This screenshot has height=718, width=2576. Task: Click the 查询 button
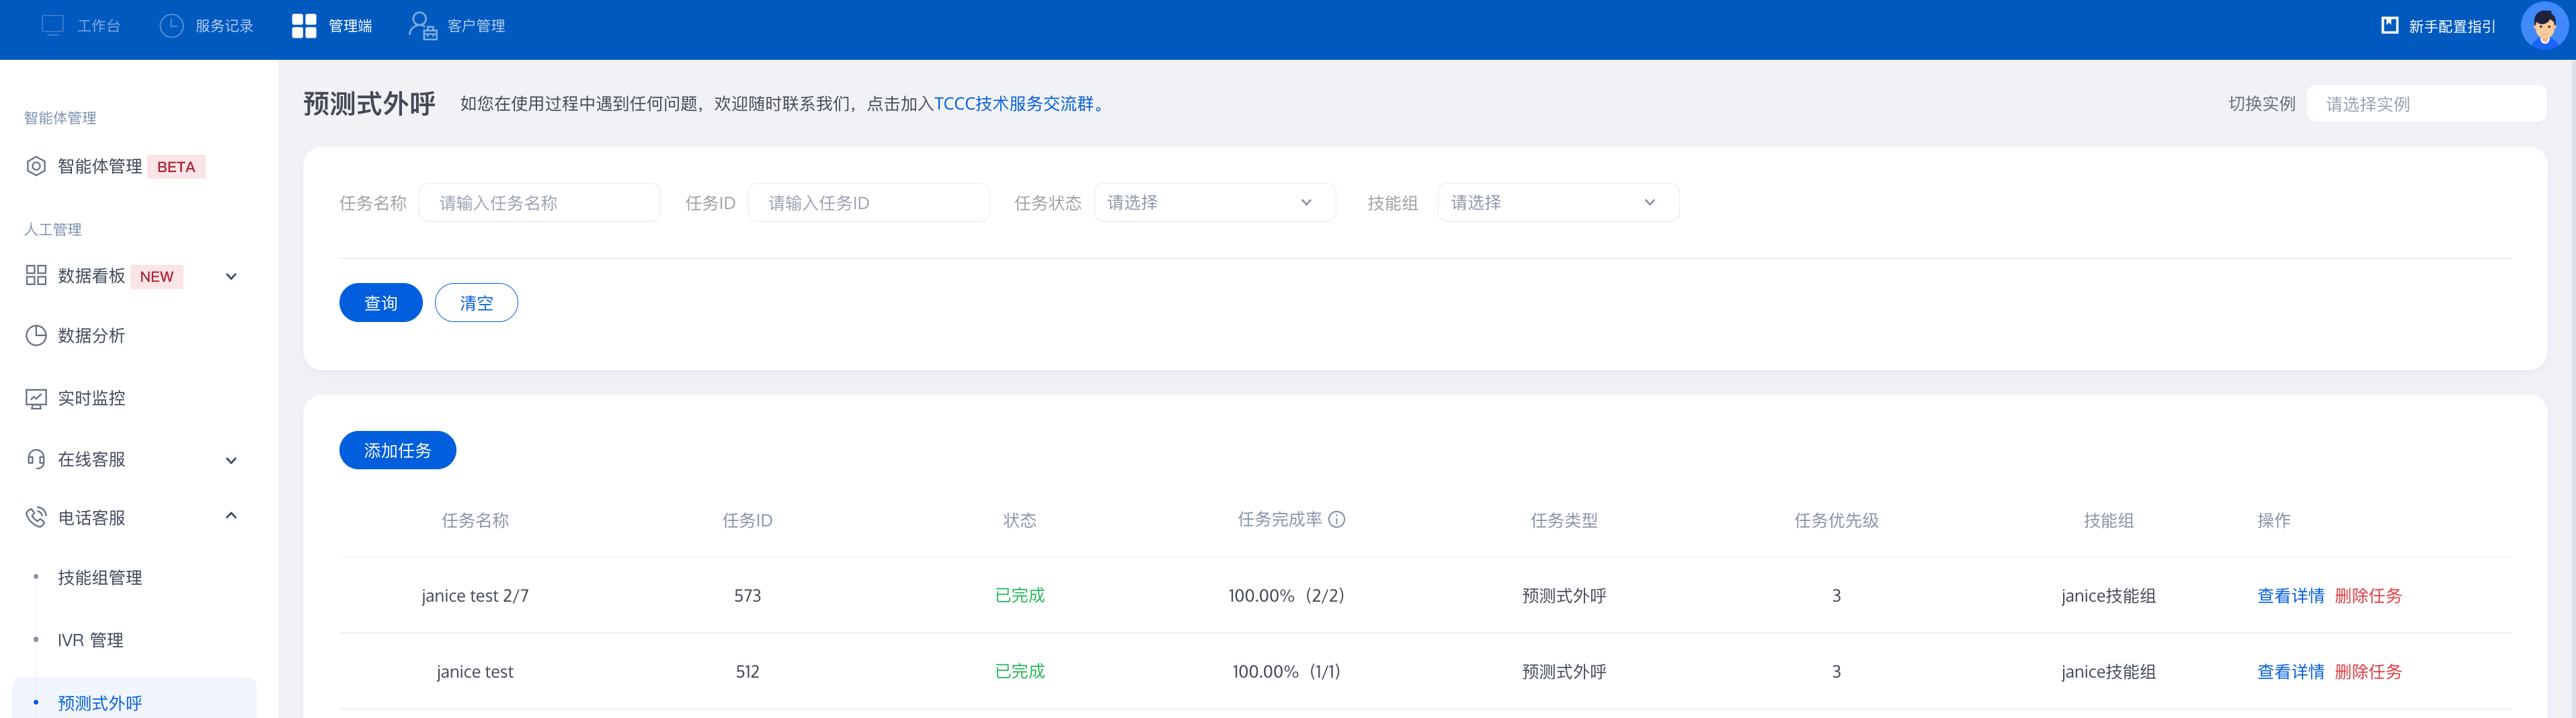[x=380, y=302]
